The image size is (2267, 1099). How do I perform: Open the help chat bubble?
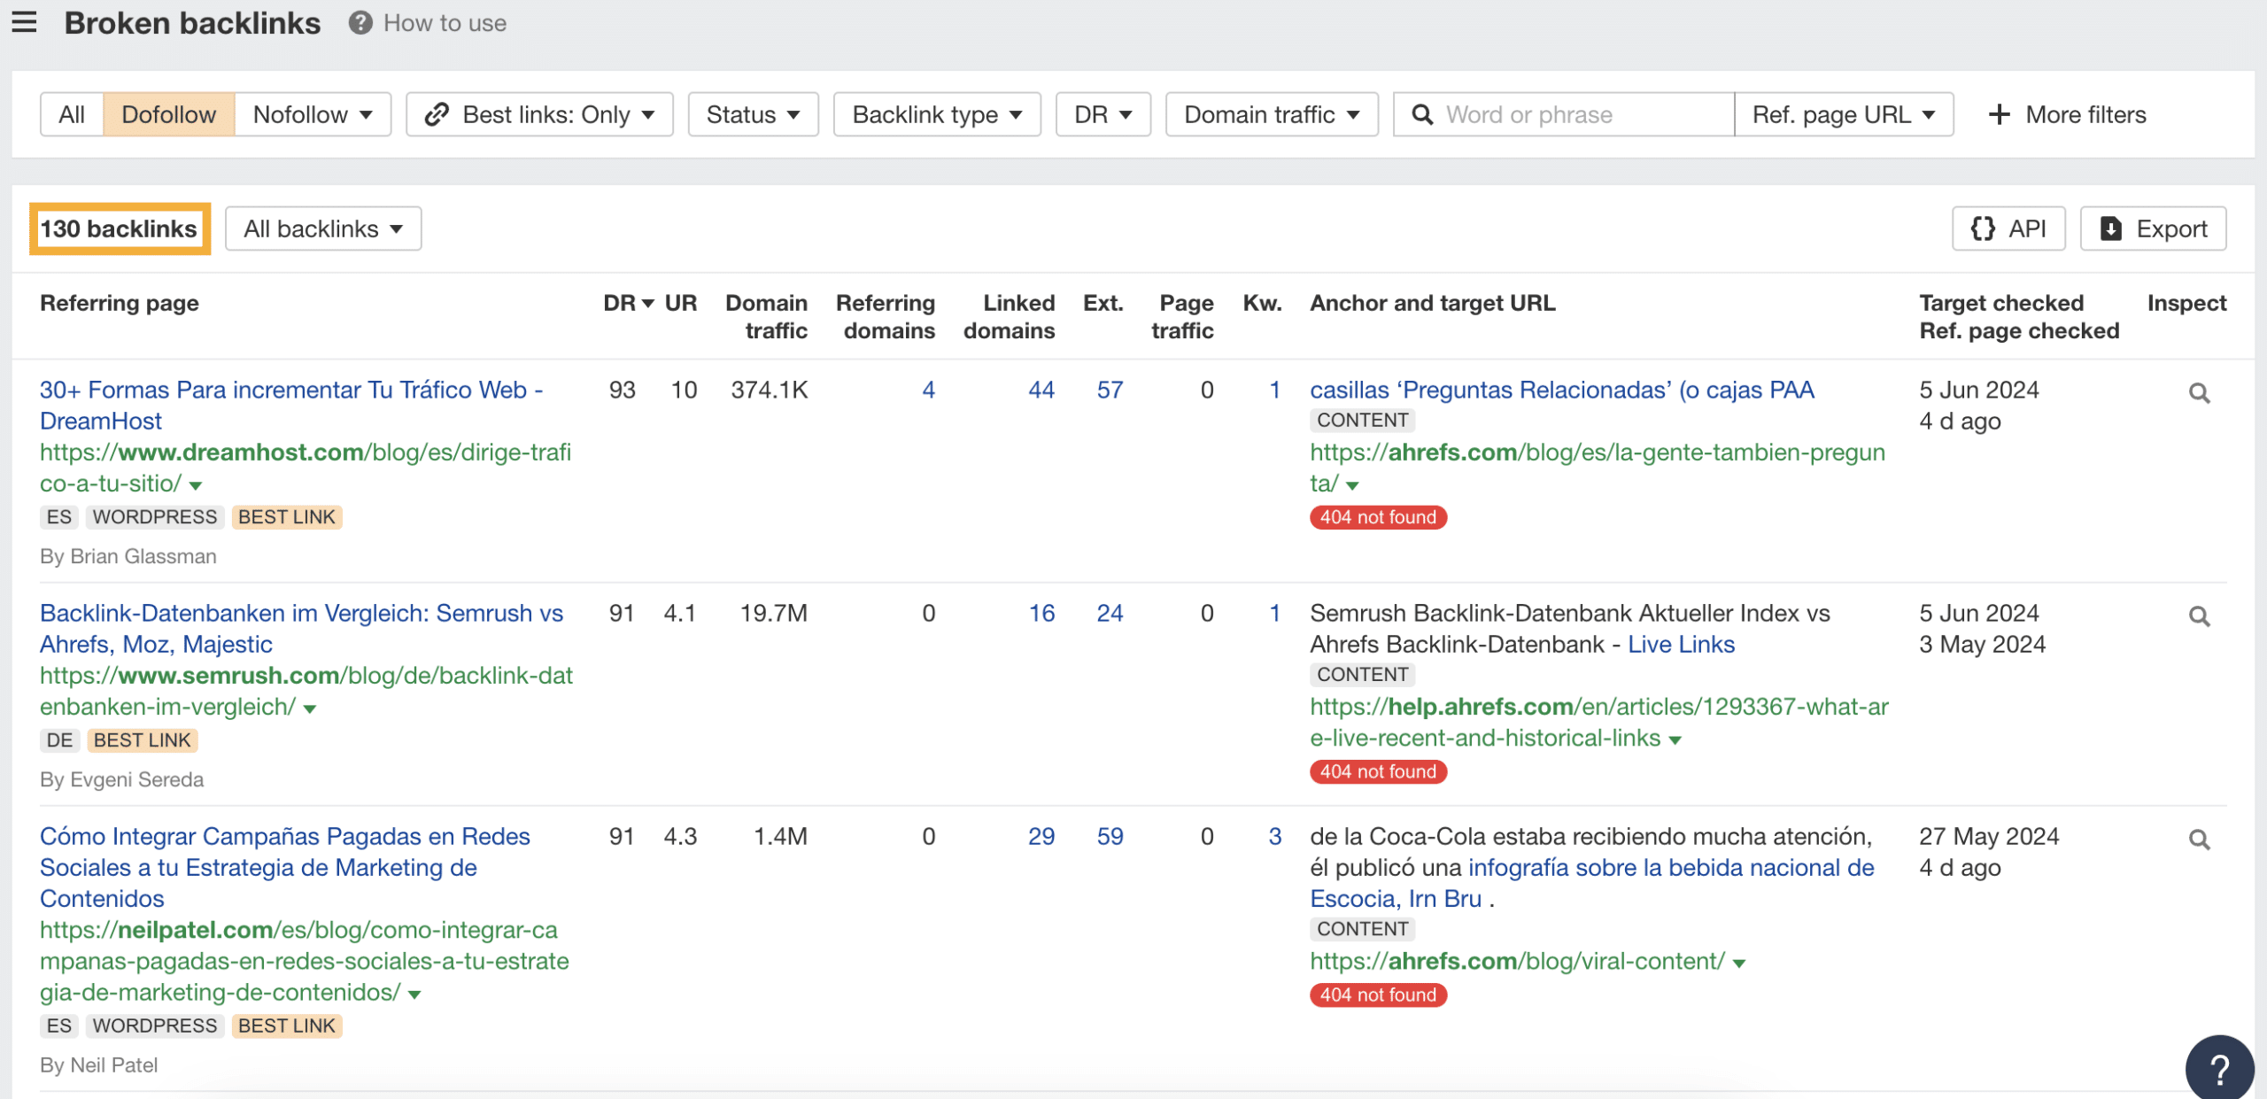click(x=2219, y=1069)
